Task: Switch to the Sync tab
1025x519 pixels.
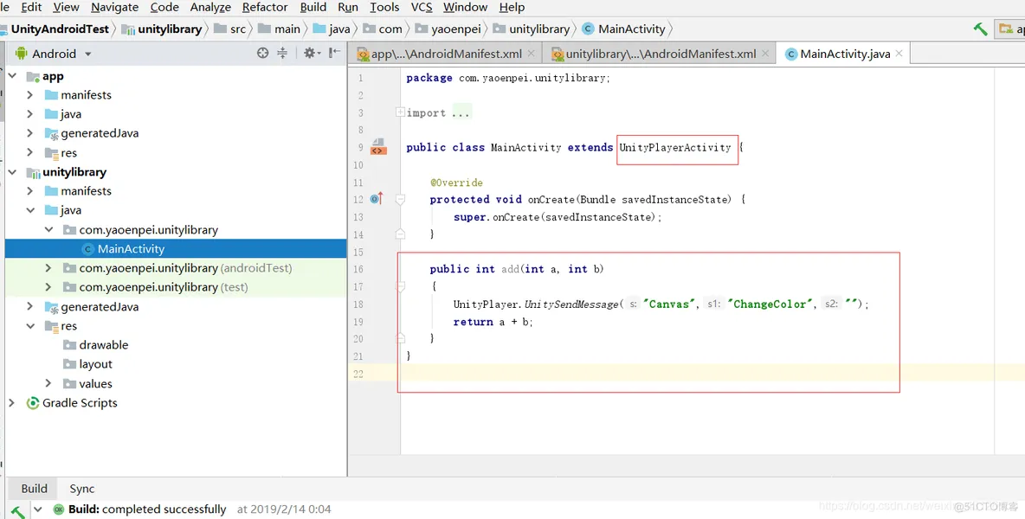Action: [81, 489]
